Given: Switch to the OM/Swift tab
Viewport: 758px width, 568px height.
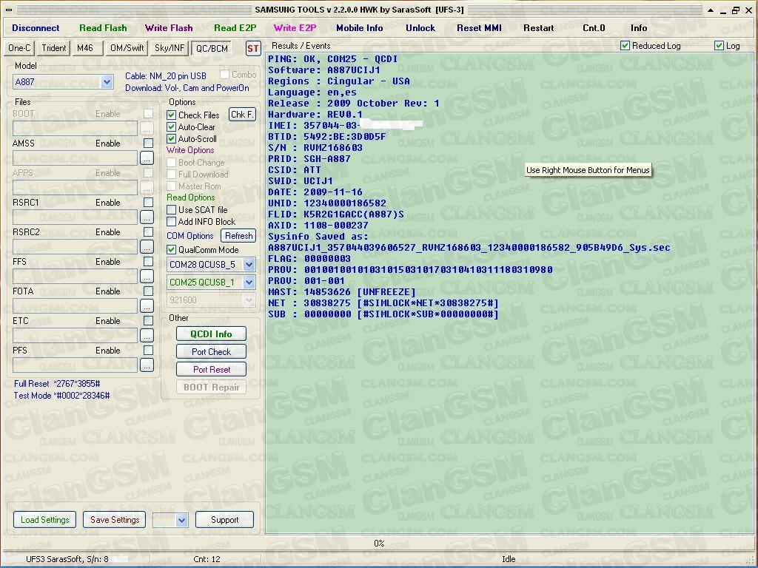Looking at the screenshot, I should point(127,48).
